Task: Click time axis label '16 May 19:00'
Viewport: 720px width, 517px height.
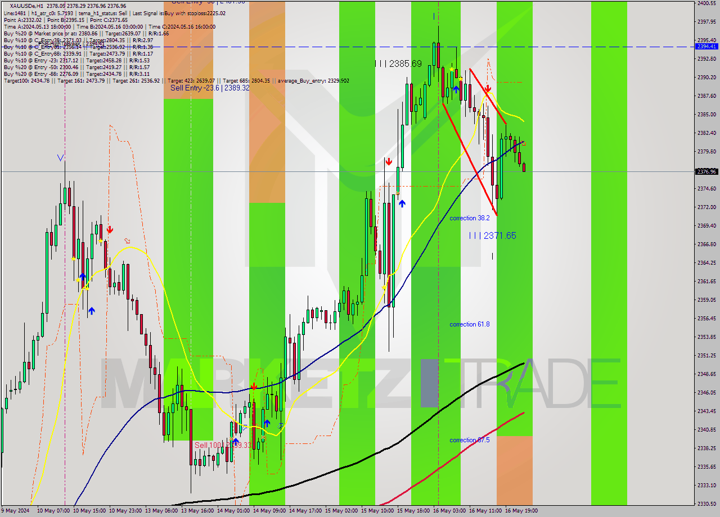Action: tap(521, 511)
